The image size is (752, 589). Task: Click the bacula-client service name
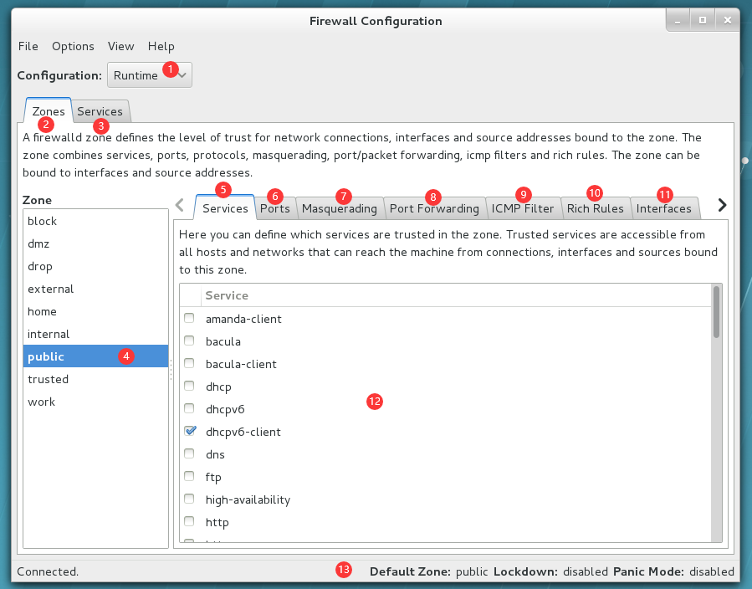click(241, 364)
